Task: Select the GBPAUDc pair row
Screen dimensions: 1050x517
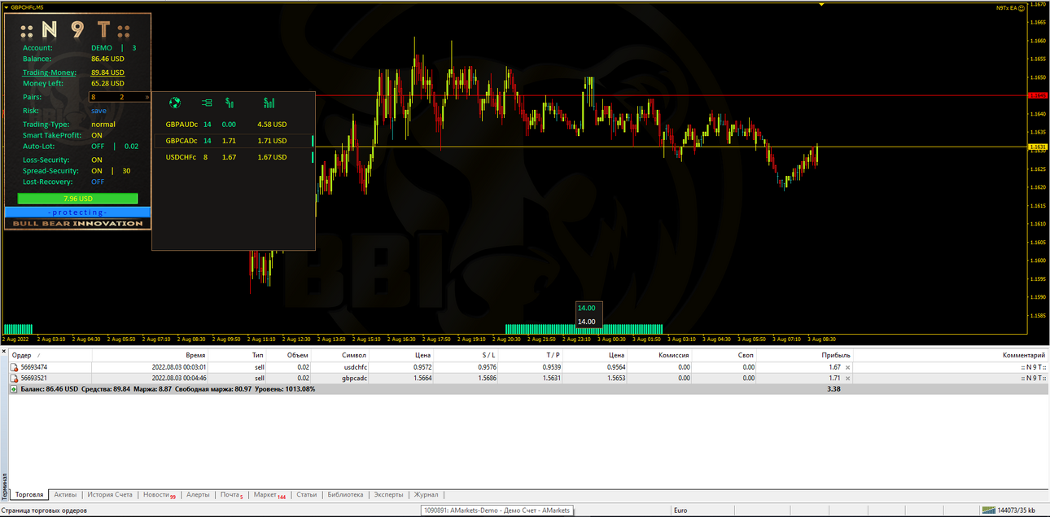Action: pyautogui.click(x=234, y=125)
